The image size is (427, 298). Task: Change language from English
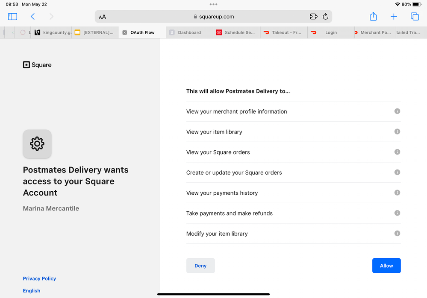pyautogui.click(x=32, y=291)
